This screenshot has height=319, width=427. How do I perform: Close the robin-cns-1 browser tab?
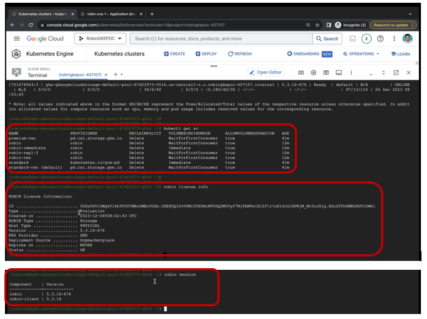[141, 14]
